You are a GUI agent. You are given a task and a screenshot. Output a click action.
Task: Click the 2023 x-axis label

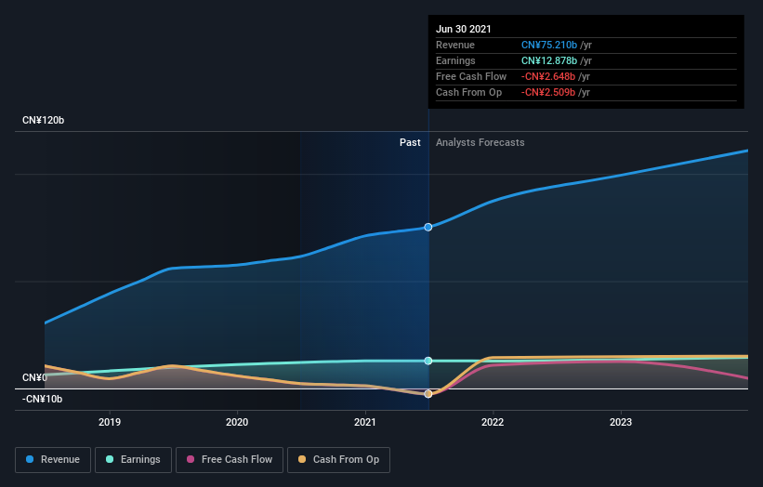click(x=621, y=422)
